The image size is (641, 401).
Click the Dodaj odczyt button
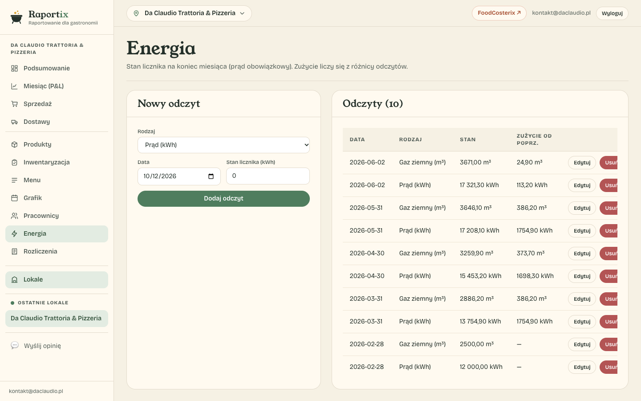click(223, 199)
